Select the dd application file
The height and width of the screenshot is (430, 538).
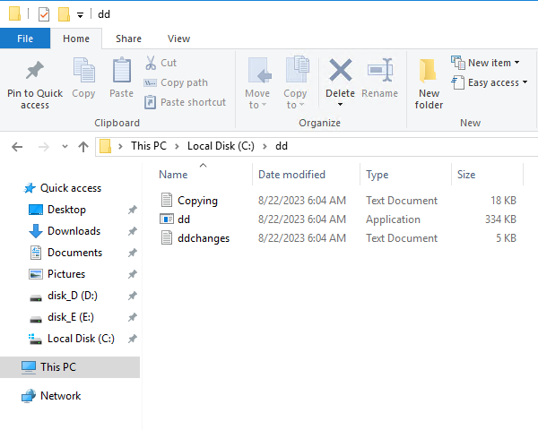coord(184,219)
